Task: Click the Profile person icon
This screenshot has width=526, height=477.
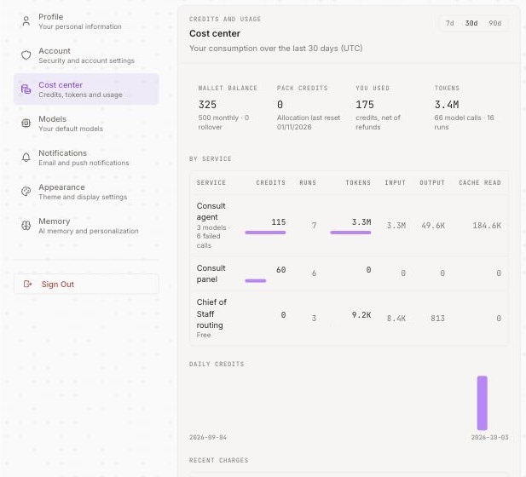Action: click(26, 21)
